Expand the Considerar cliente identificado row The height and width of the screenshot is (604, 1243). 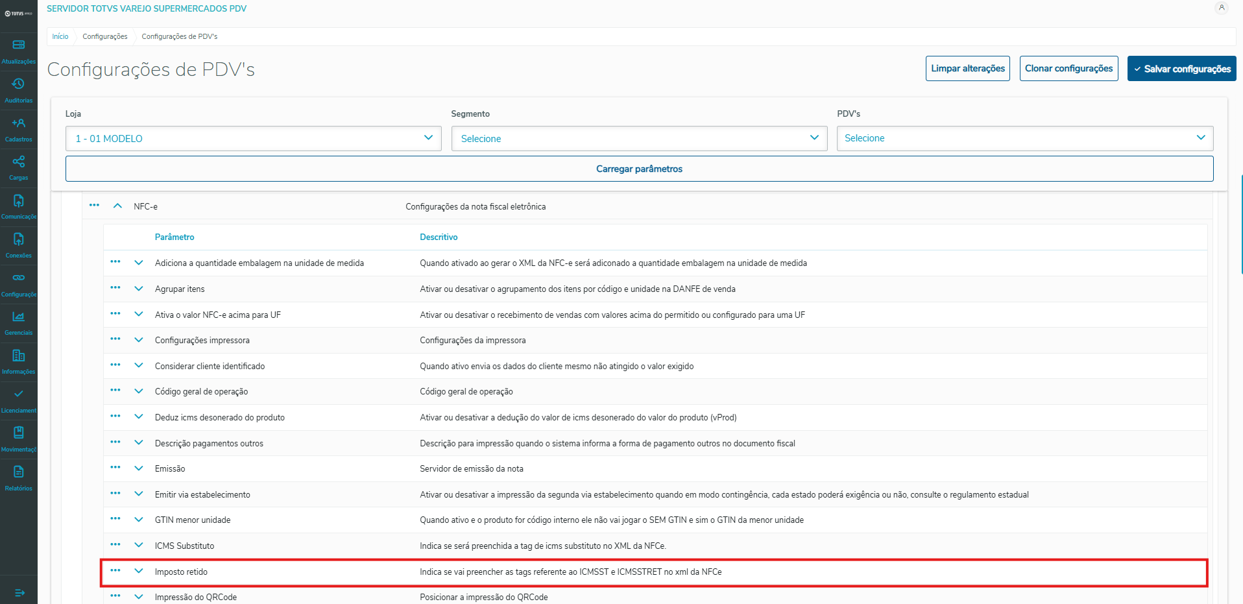click(x=139, y=366)
